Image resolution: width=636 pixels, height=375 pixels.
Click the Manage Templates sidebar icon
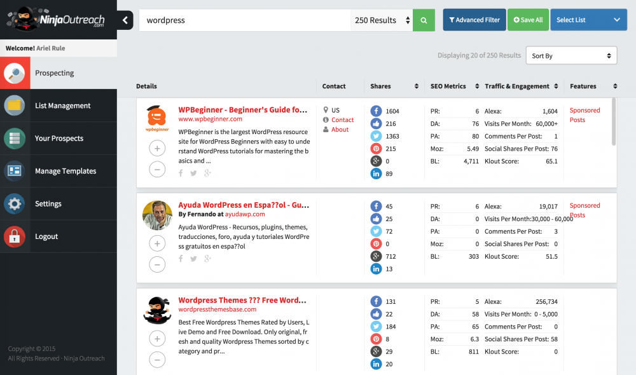[16, 170]
